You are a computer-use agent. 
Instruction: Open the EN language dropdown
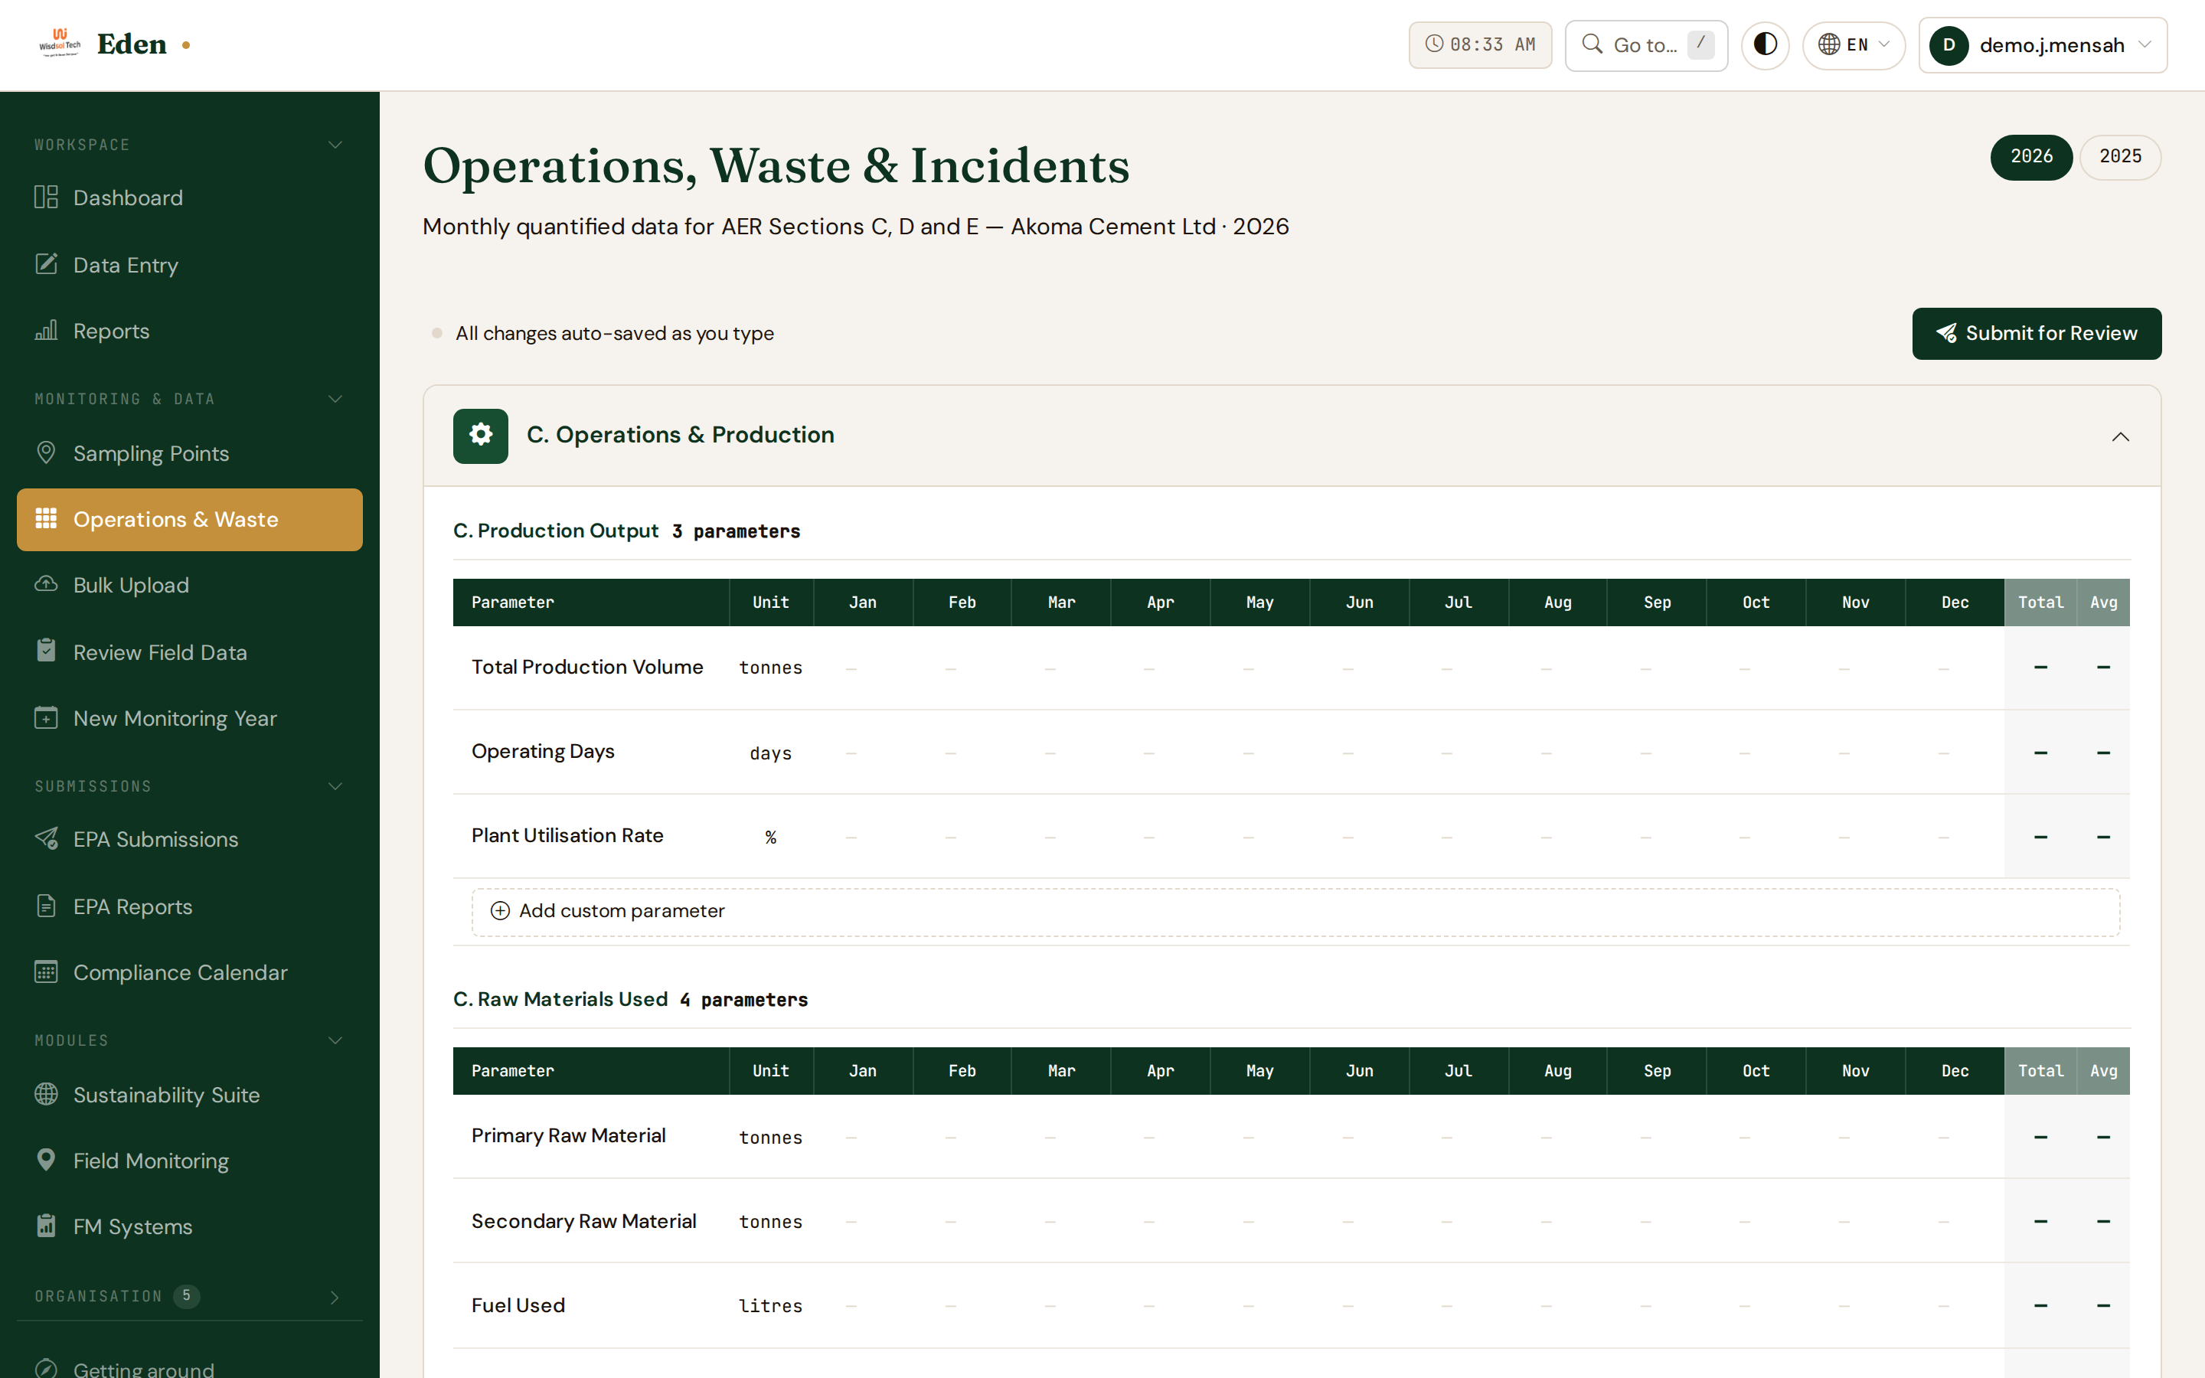click(1854, 44)
